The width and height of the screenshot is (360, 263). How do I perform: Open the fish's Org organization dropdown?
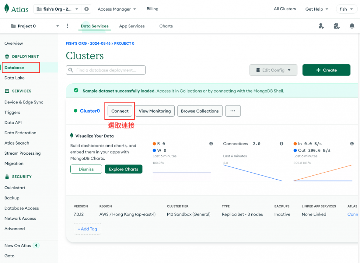coord(57,9)
